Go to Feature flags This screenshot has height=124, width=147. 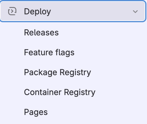point(49,53)
